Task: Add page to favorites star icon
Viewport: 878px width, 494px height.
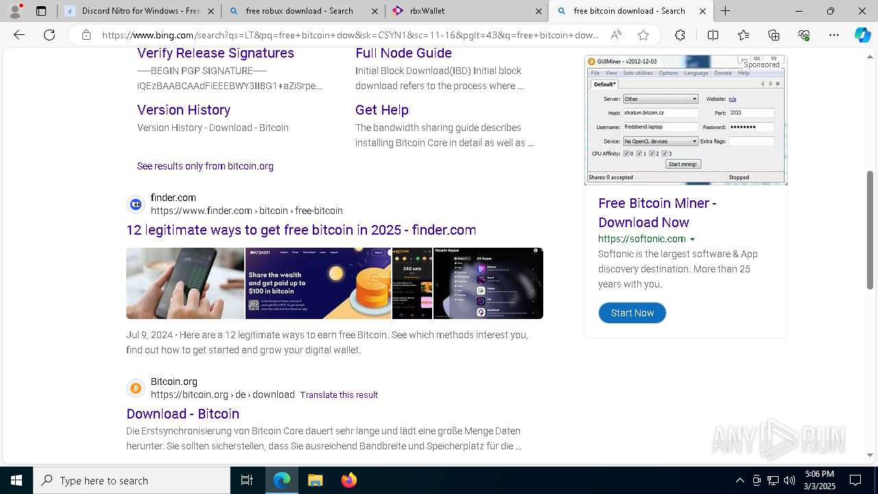Action: coord(643,35)
